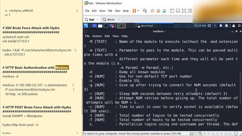Click the qterminal window menu icon at title bar left
Viewport: 242px width, 136px height.
point(85,31)
